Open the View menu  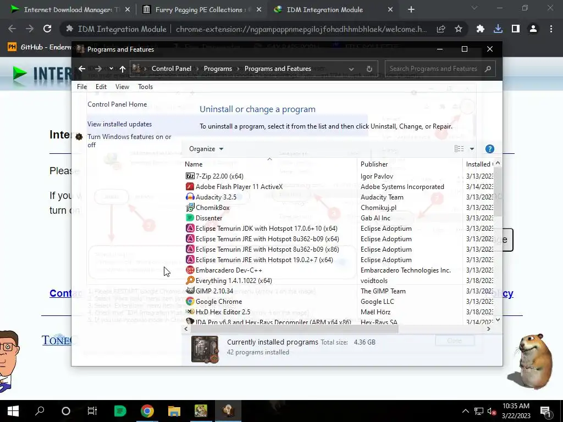click(x=122, y=86)
